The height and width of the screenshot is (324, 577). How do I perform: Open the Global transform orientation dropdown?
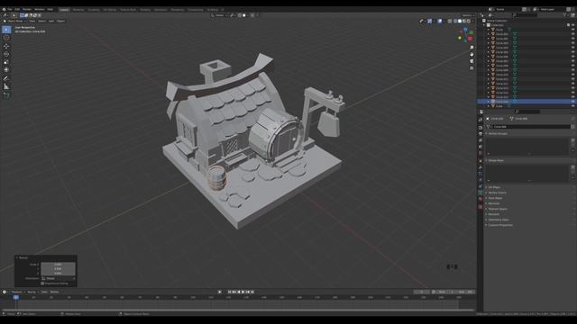click(x=220, y=15)
